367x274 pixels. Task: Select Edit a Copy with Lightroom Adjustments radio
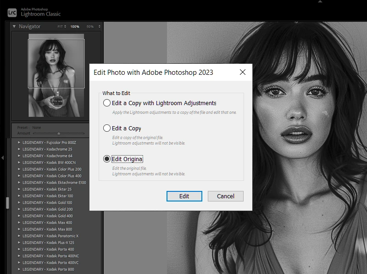tap(107, 103)
